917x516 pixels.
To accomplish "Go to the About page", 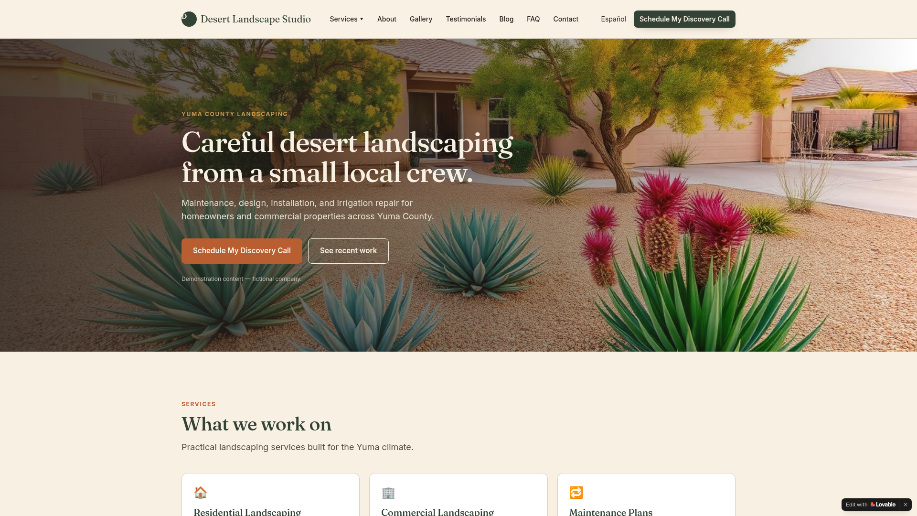I will tap(387, 19).
